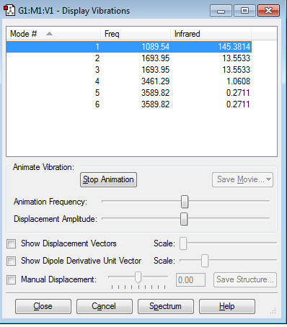Click the manual displacement value field
This screenshot has width=287, height=327.
190,280
